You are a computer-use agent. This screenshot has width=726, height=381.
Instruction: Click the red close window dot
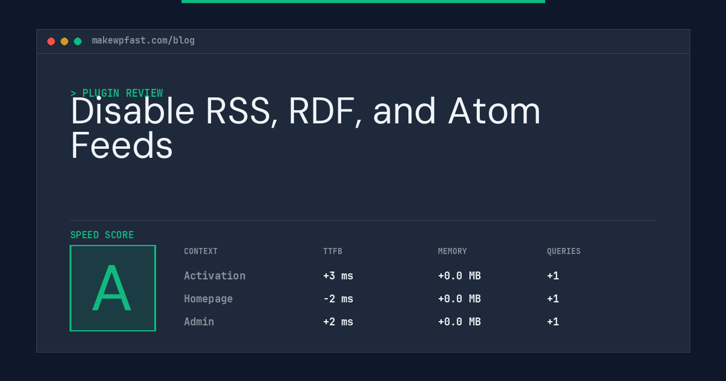(51, 41)
